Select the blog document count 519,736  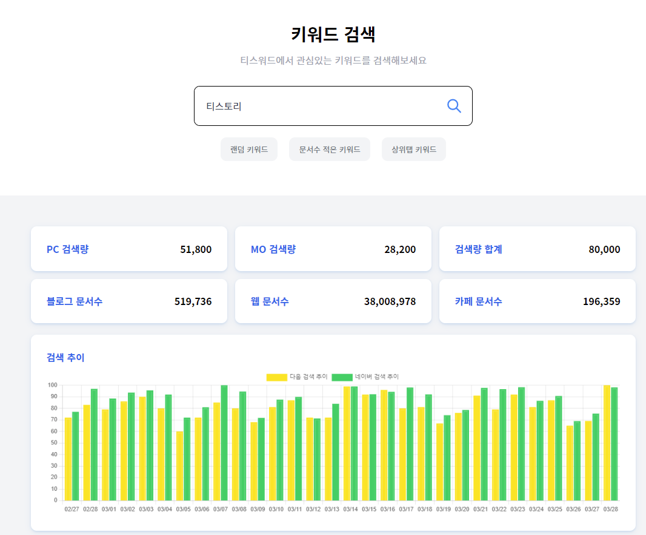coord(193,301)
